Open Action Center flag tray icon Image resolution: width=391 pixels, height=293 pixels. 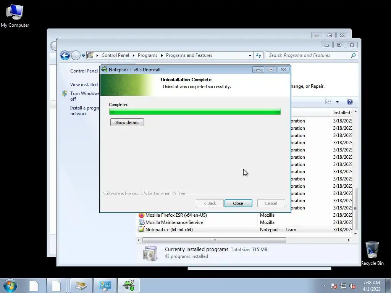[334, 286]
